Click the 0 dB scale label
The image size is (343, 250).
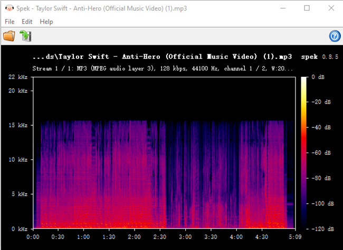(318, 77)
